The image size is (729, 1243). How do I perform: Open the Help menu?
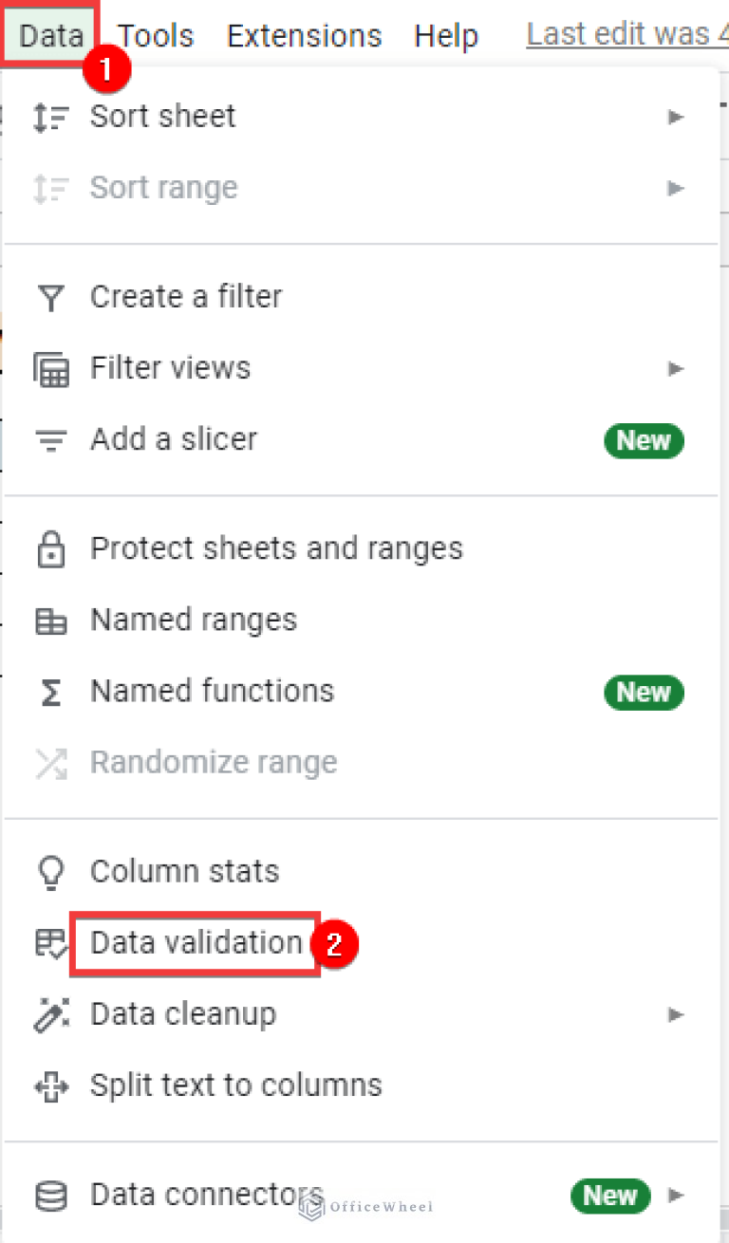[446, 35]
